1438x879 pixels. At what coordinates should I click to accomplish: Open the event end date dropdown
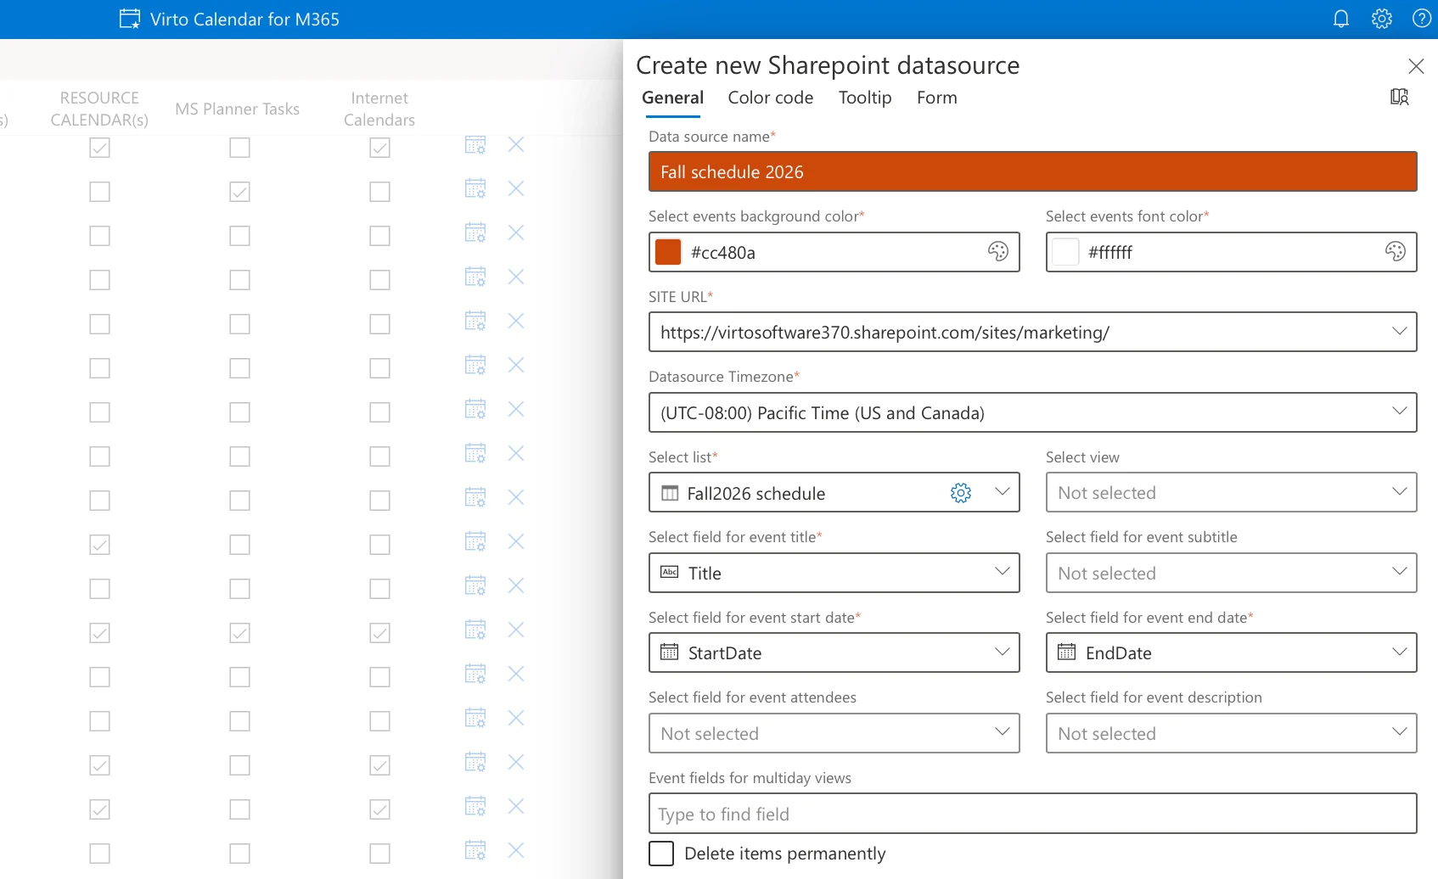1231,652
